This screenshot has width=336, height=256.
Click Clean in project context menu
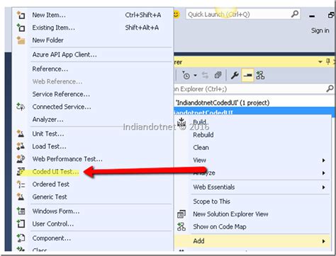pos(201,148)
